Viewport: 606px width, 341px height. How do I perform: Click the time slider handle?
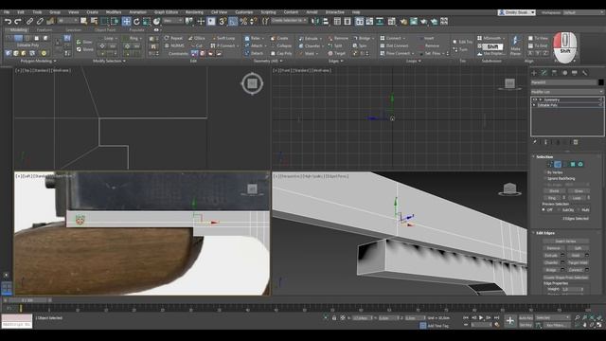tap(27, 300)
